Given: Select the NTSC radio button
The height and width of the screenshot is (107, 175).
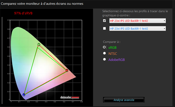Looking at the screenshot, I should click(104, 53).
